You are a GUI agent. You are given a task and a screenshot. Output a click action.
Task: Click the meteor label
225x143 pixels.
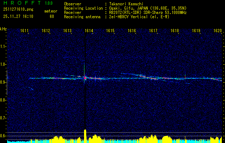pos(51,11)
